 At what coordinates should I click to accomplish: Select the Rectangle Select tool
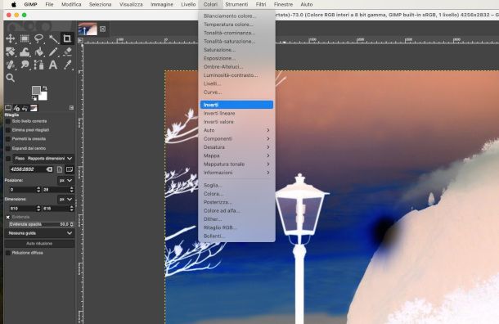tap(25, 38)
